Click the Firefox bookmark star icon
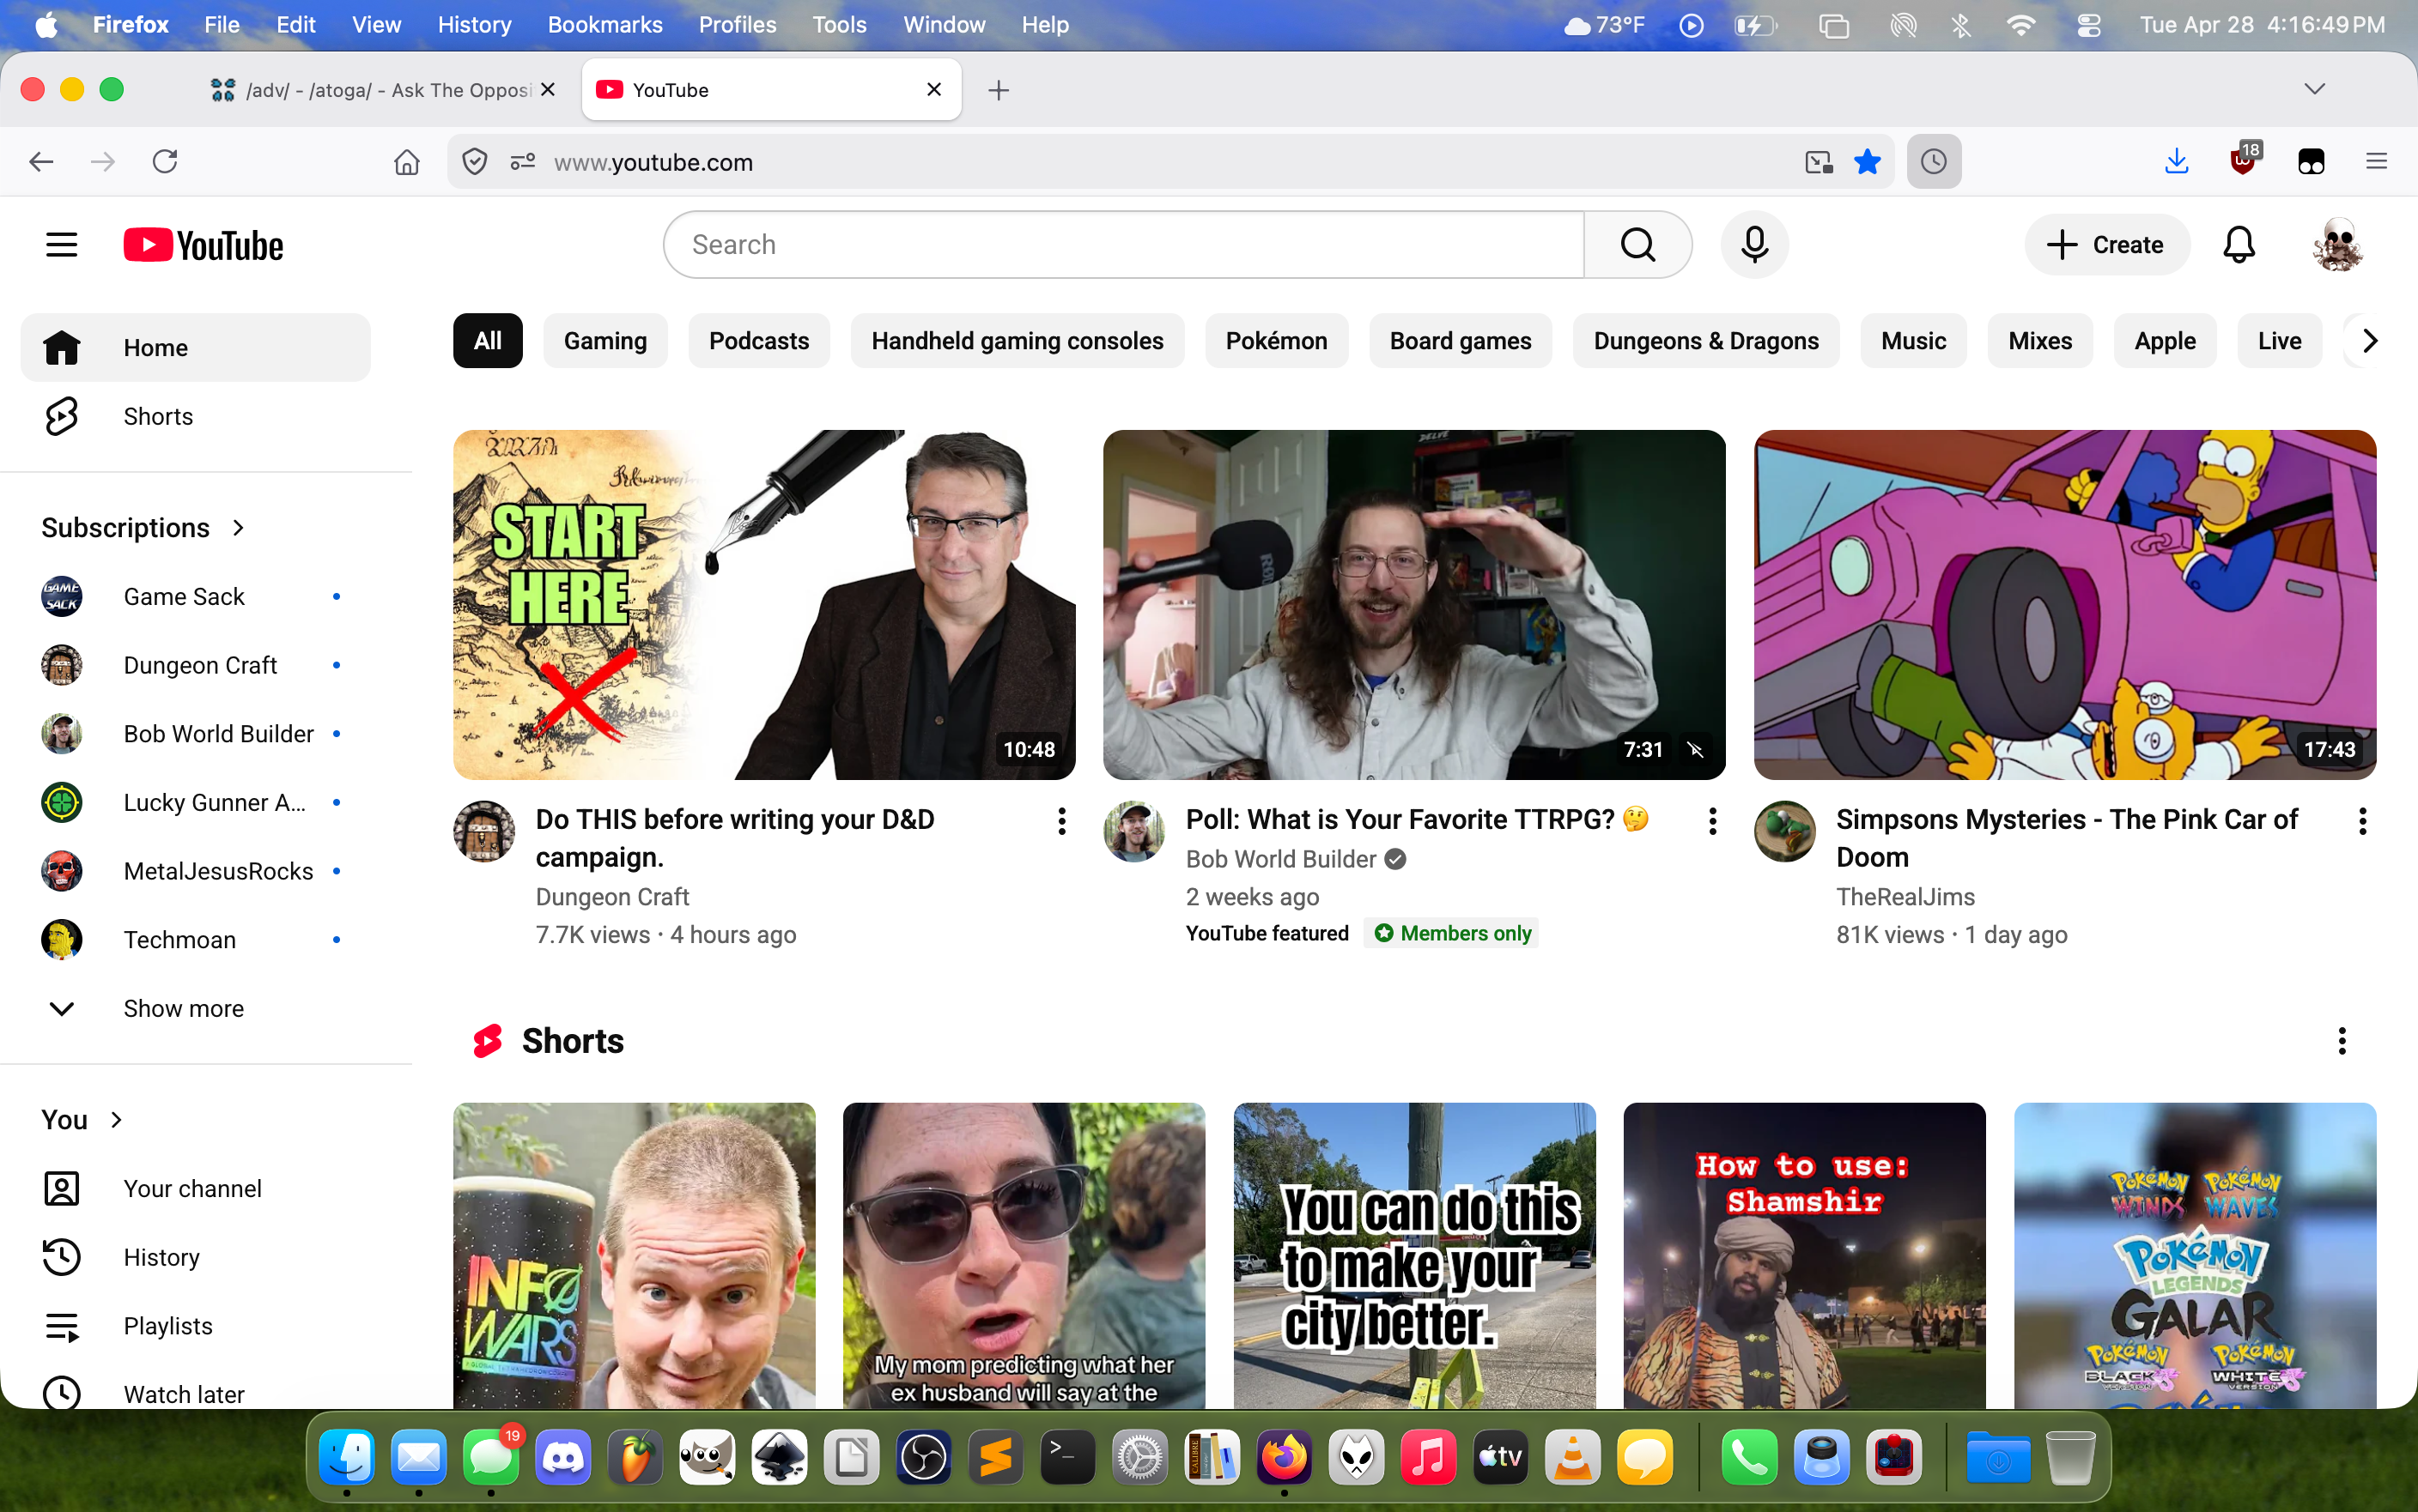This screenshot has height=1512, width=2418. 1867,162
